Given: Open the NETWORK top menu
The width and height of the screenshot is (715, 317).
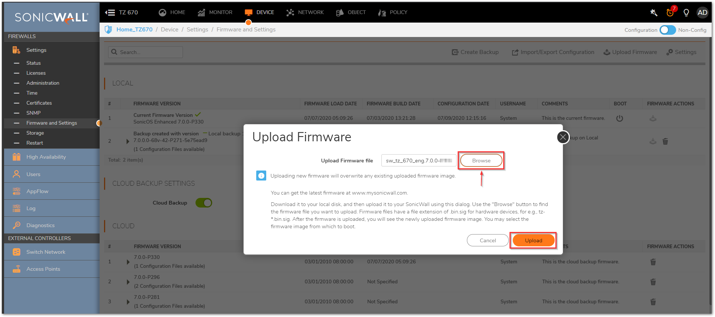Looking at the screenshot, I should [305, 13].
